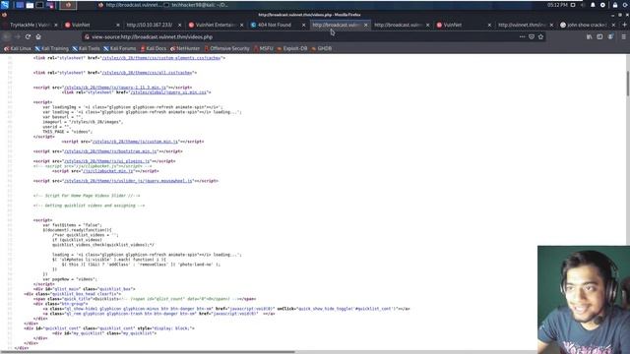Click the clock showing 05:12 PM
The height and width of the screenshot is (354, 630).
click(557, 5)
